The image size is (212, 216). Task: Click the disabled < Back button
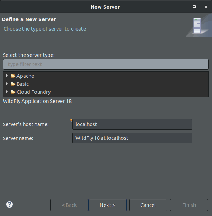(x=69, y=205)
